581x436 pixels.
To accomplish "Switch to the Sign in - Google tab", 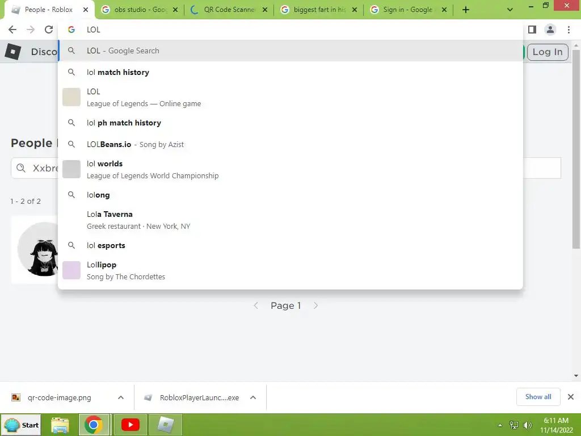I will coord(403,10).
